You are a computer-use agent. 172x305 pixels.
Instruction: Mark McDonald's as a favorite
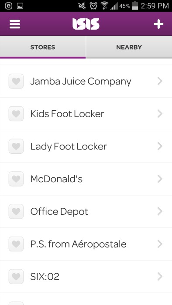pos(16,179)
